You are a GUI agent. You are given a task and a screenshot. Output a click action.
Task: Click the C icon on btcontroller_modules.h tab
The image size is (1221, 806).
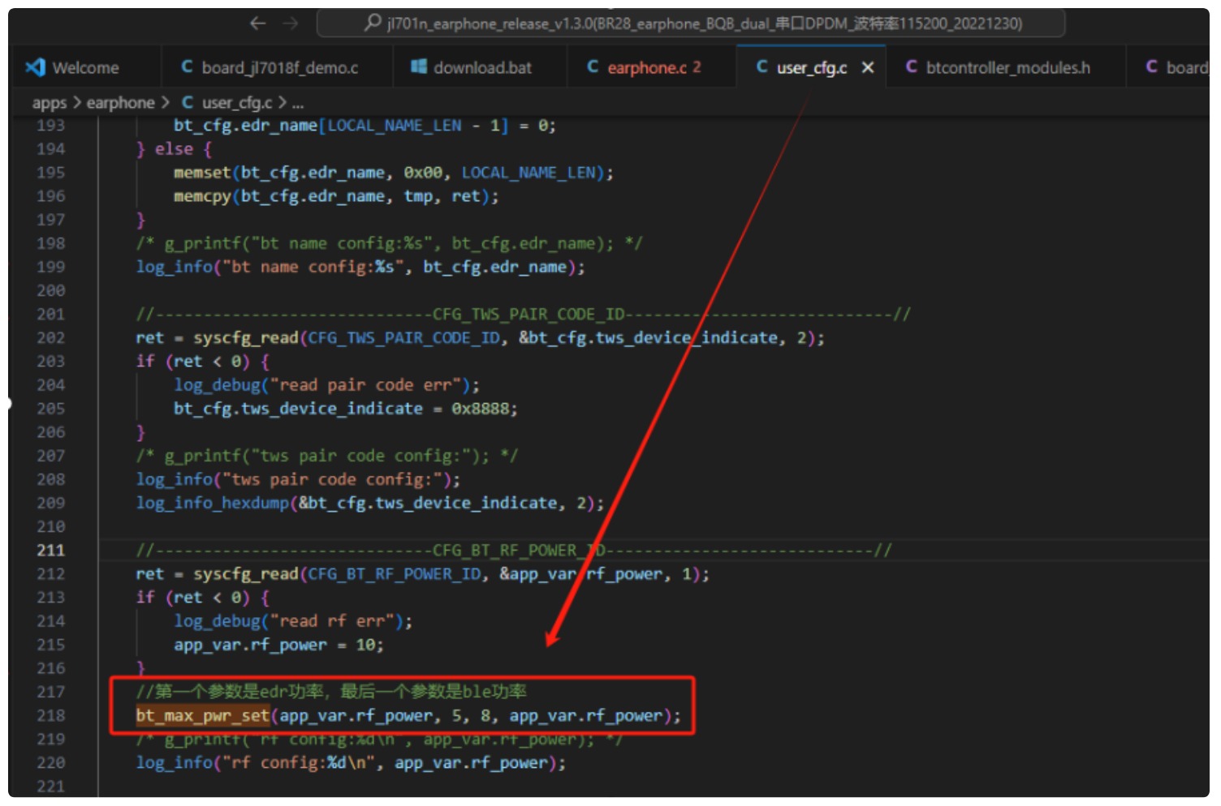pos(912,66)
